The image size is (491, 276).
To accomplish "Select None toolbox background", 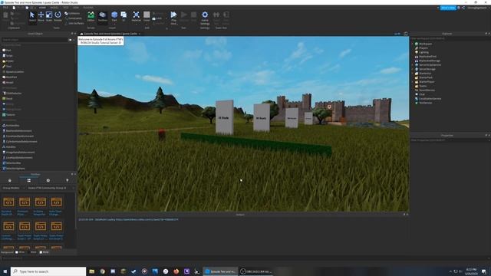I will 44,252.
